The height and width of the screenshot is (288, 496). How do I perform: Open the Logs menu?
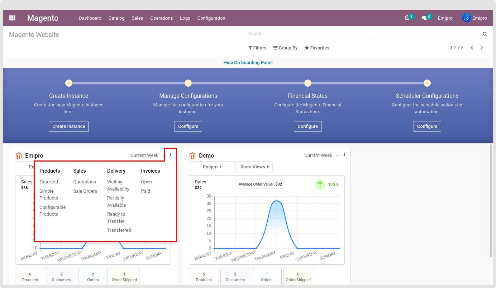point(185,18)
